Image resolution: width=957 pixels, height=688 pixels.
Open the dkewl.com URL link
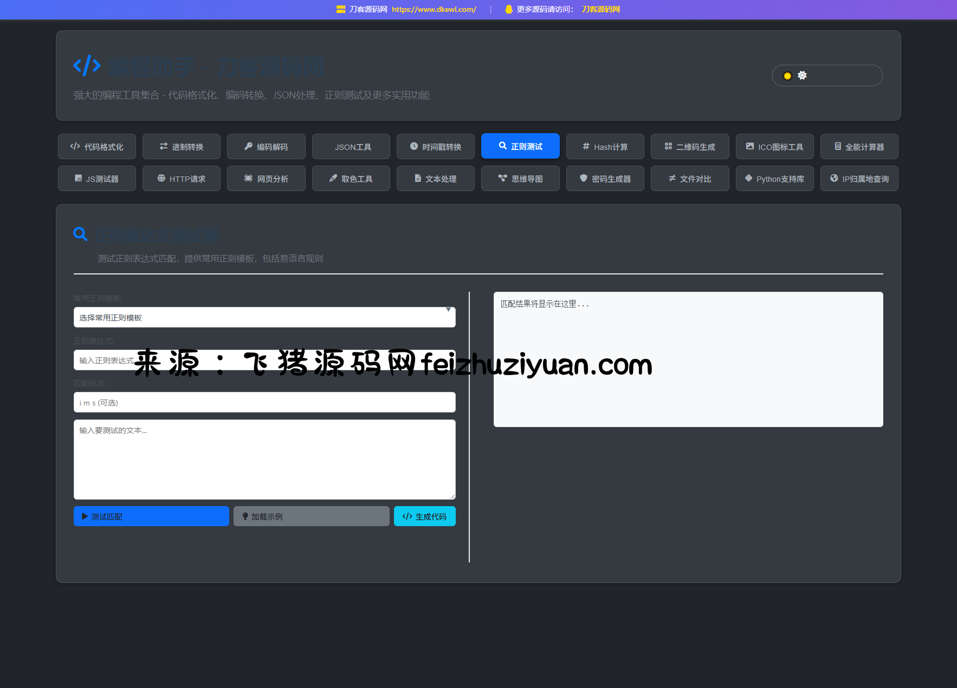[434, 9]
